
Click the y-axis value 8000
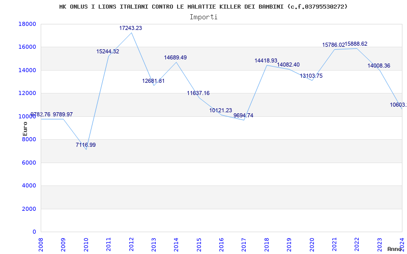pos(29,139)
